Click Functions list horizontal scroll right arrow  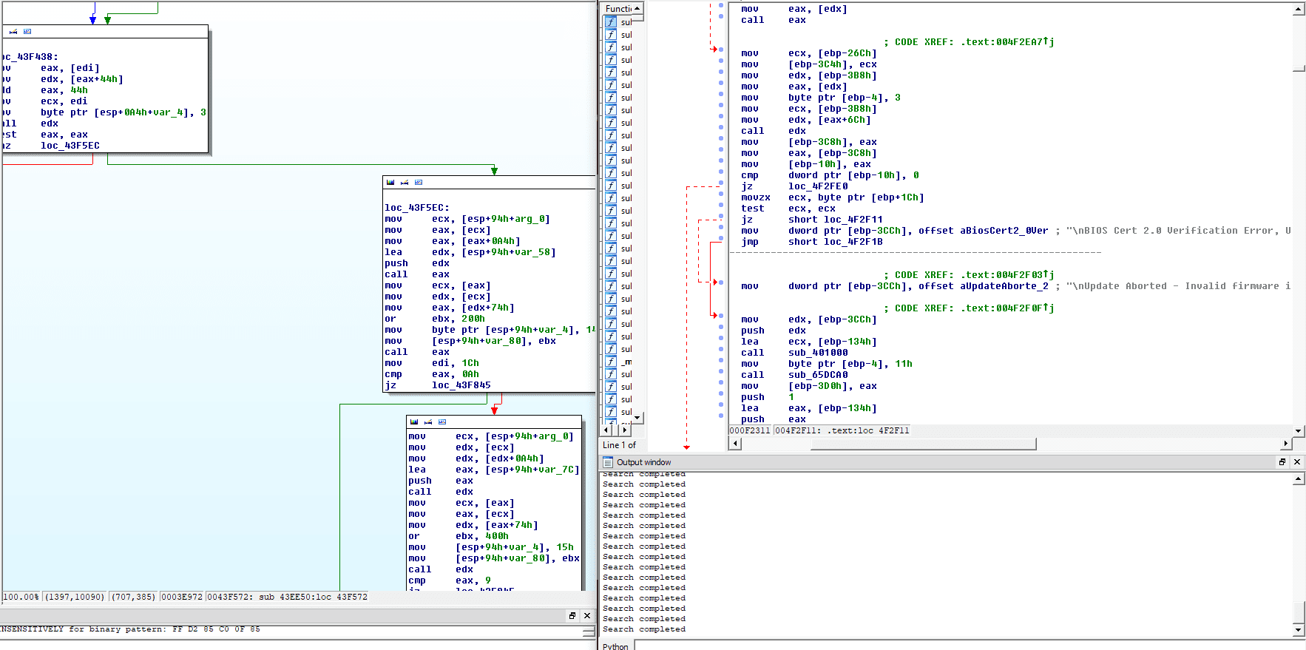point(625,430)
